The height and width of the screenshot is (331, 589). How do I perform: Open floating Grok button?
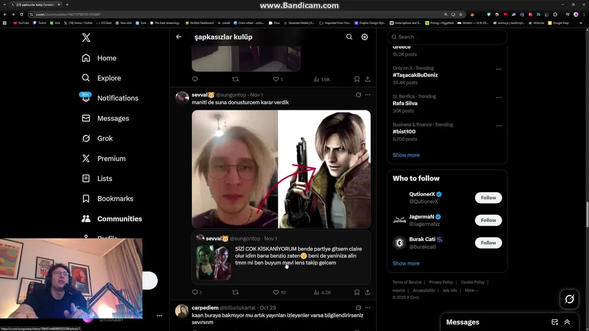569,299
